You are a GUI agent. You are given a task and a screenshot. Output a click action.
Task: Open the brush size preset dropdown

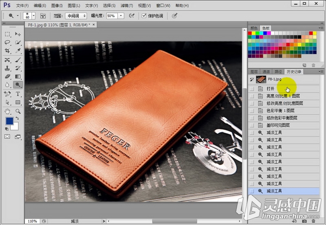33,16
